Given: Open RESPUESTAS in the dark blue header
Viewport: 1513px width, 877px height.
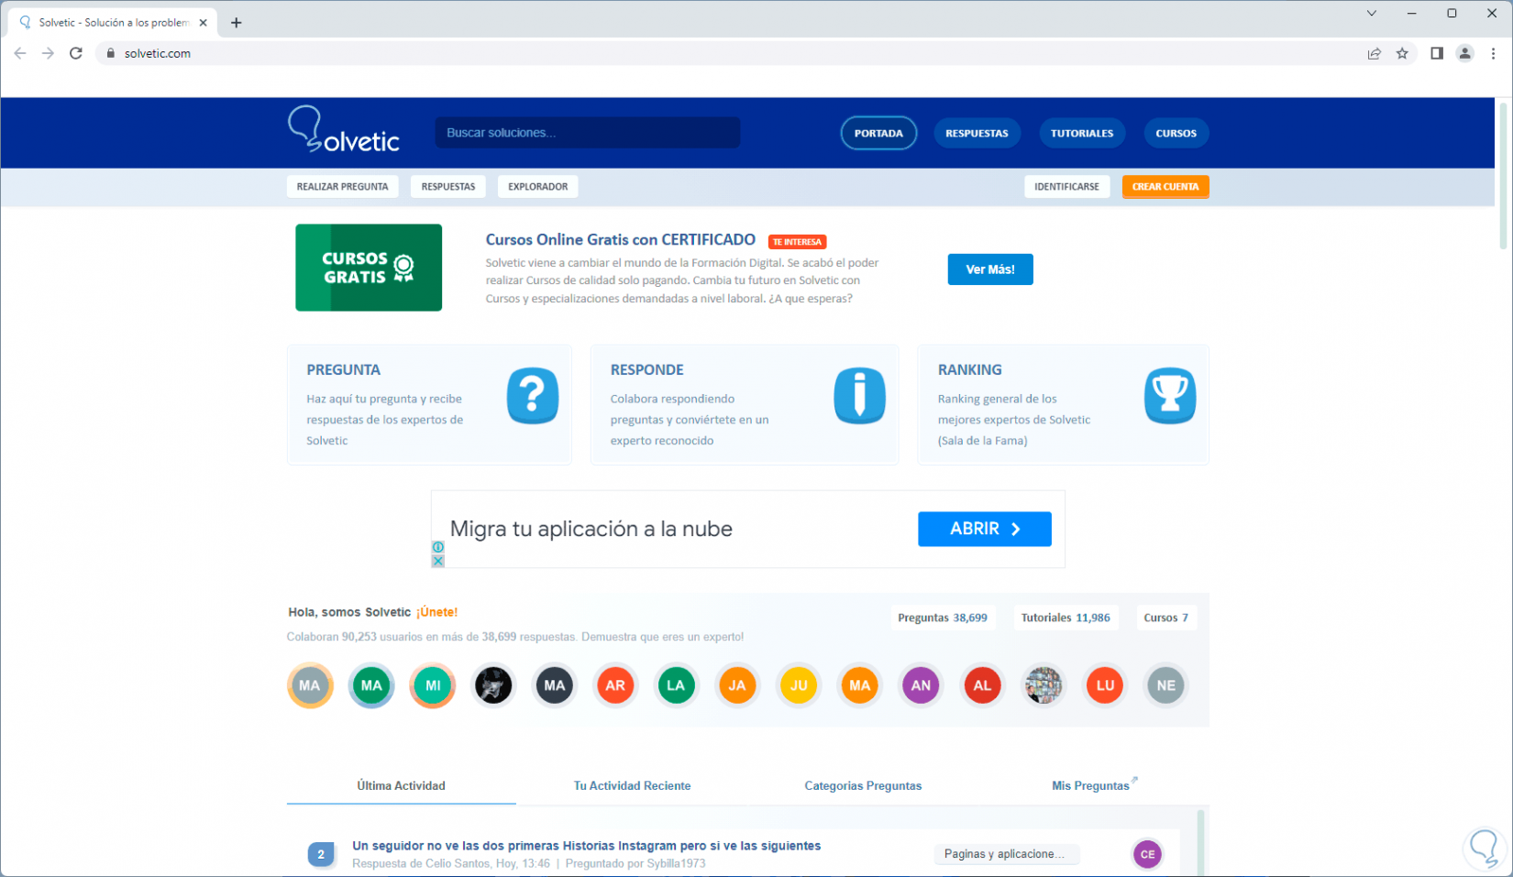Looking at the screenshot, I should (977, 133).
